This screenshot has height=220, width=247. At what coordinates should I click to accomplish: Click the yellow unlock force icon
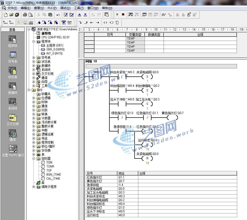tap(189, 15)
